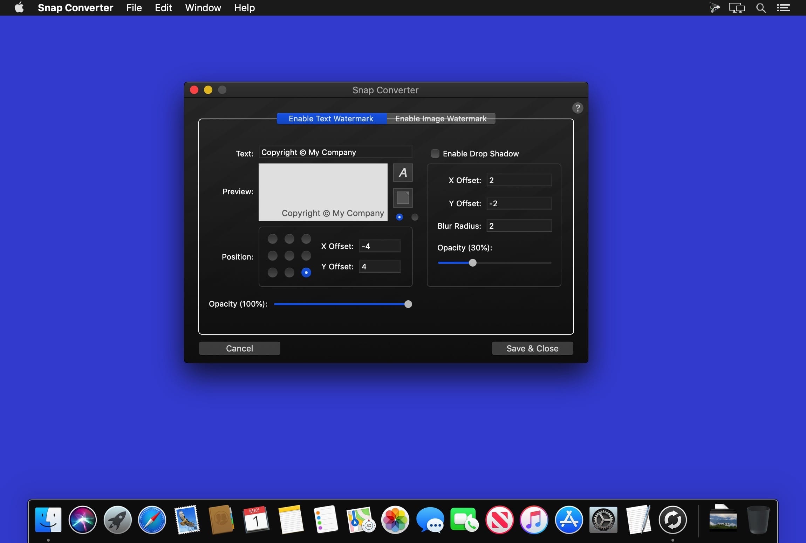Select the top-center position radio button

pos(289,239)
